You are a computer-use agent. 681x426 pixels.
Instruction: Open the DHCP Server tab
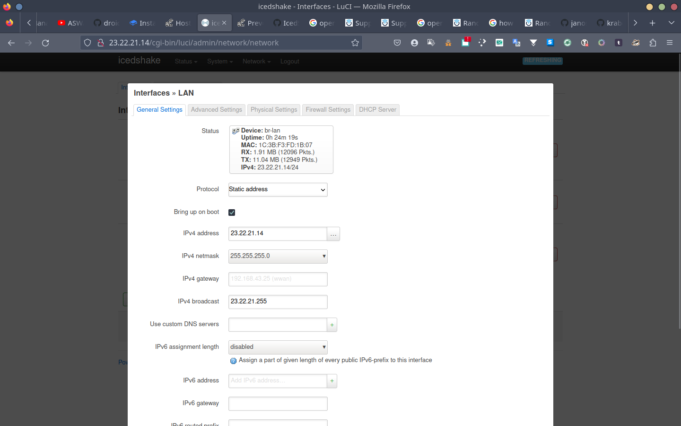[x=377, y=110]
